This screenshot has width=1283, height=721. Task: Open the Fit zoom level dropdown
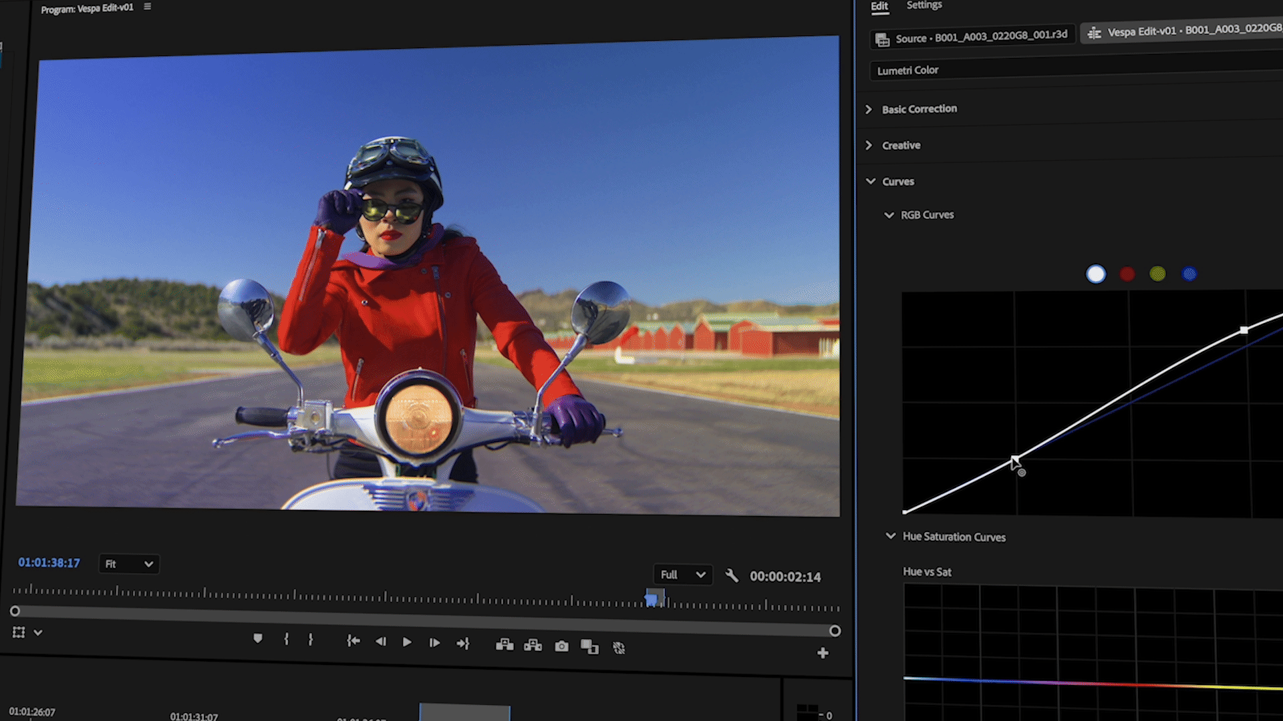[128, 564]
